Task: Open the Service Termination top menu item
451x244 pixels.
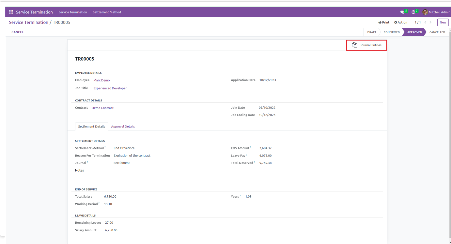Action: (x=73, y=12)
